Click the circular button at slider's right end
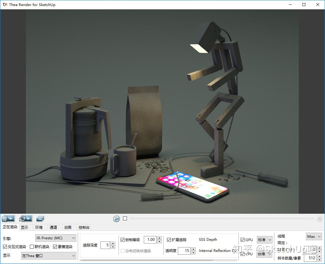The image size is (325, 264). 320,219
